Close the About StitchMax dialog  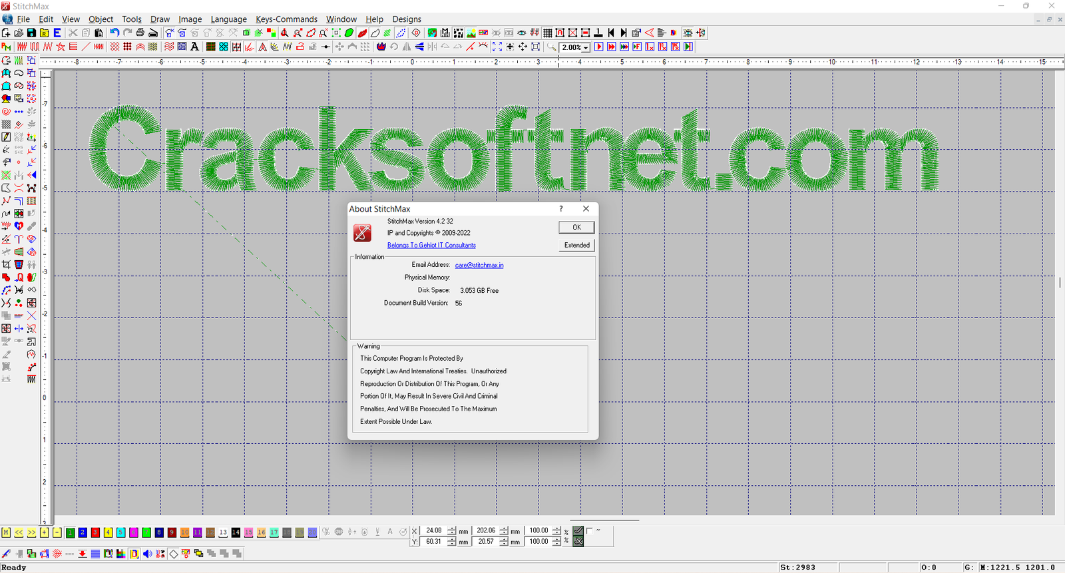(586, 208)
